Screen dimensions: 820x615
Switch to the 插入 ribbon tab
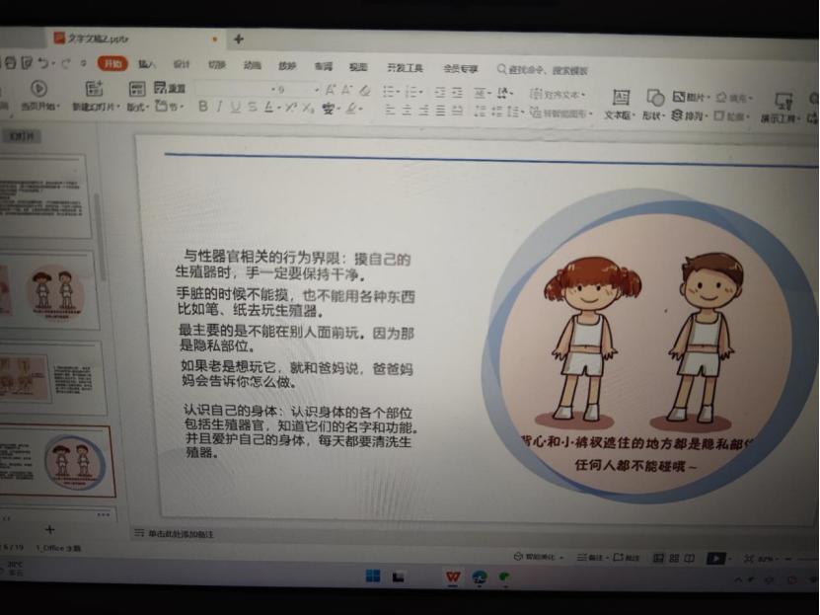click(144, 66)
